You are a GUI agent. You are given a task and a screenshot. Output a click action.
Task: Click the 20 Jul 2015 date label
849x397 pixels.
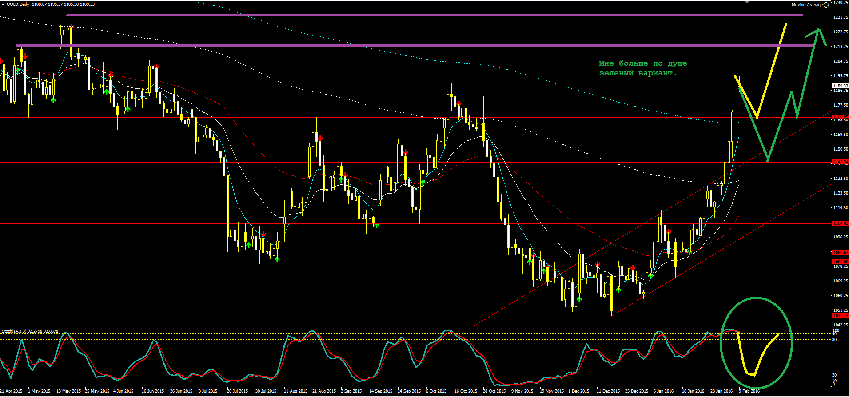pos(237,391)
